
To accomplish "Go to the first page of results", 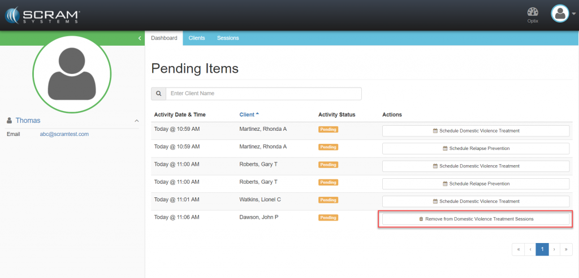I will point(518,249).
